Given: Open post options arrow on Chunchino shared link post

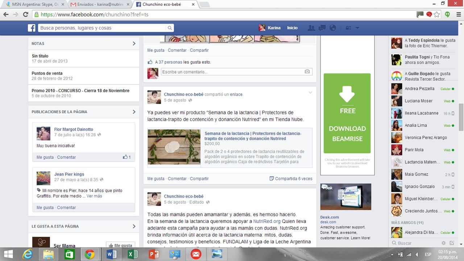Looking at the screenshot, I should [310, 93].
